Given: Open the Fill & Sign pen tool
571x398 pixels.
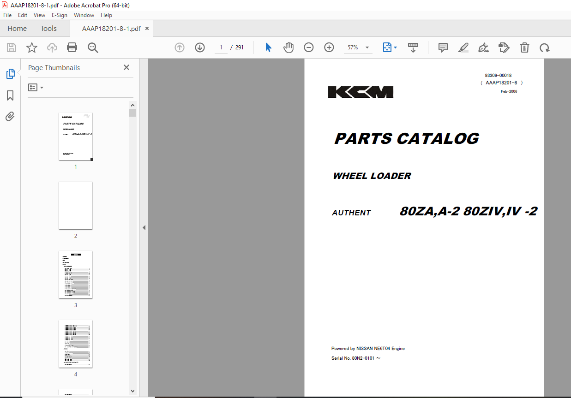Looking at the screenshot, I should (484, 48).
